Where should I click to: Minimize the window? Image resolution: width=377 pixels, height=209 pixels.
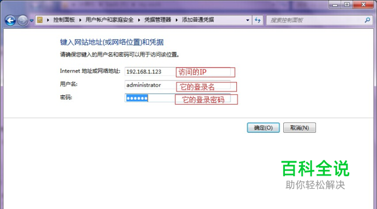coord(335,4)
